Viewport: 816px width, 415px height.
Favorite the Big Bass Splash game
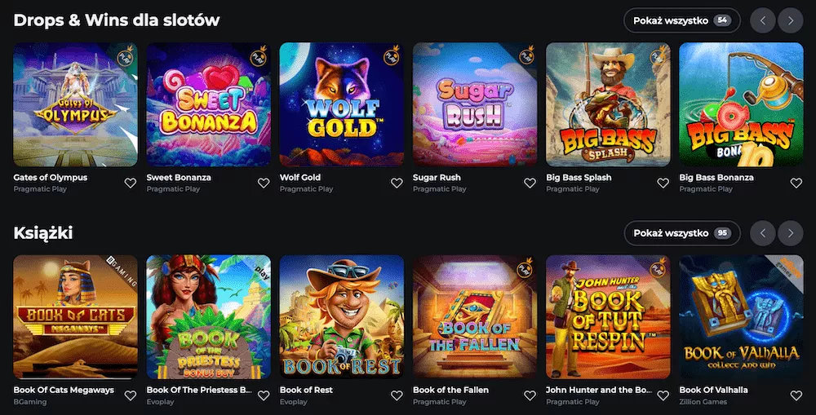(x=663, y=183)
